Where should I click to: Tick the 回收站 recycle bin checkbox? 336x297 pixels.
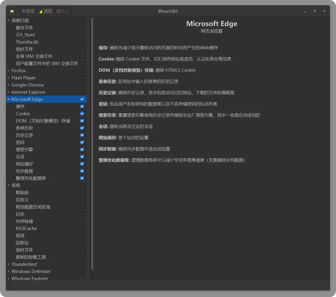coord(82,243)
